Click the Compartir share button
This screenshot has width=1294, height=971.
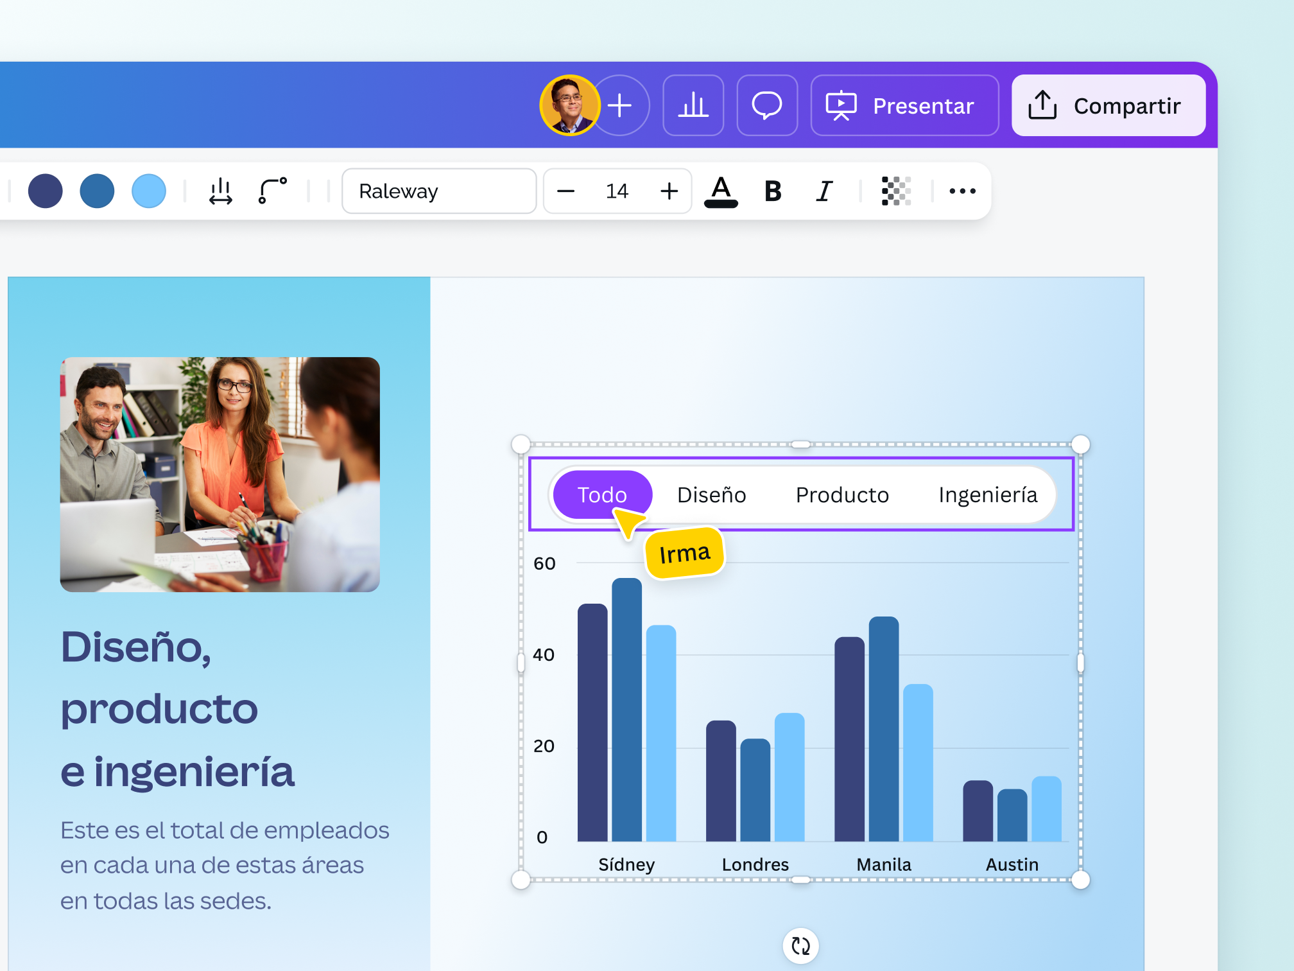tap(1109, 105)
